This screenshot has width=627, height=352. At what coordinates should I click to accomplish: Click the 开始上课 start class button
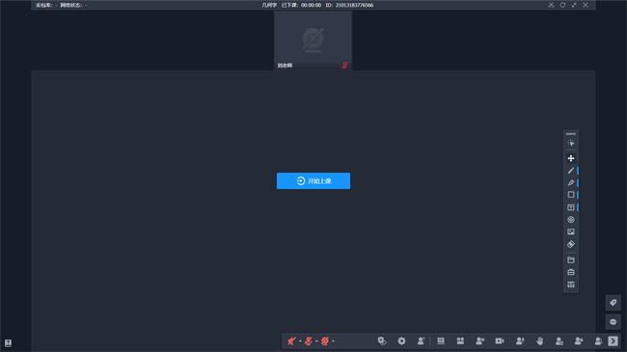click(313, 180)
